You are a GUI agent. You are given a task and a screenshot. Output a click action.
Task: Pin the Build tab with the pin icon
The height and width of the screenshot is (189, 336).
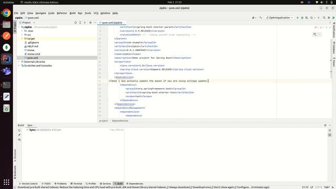pos(19,135)
